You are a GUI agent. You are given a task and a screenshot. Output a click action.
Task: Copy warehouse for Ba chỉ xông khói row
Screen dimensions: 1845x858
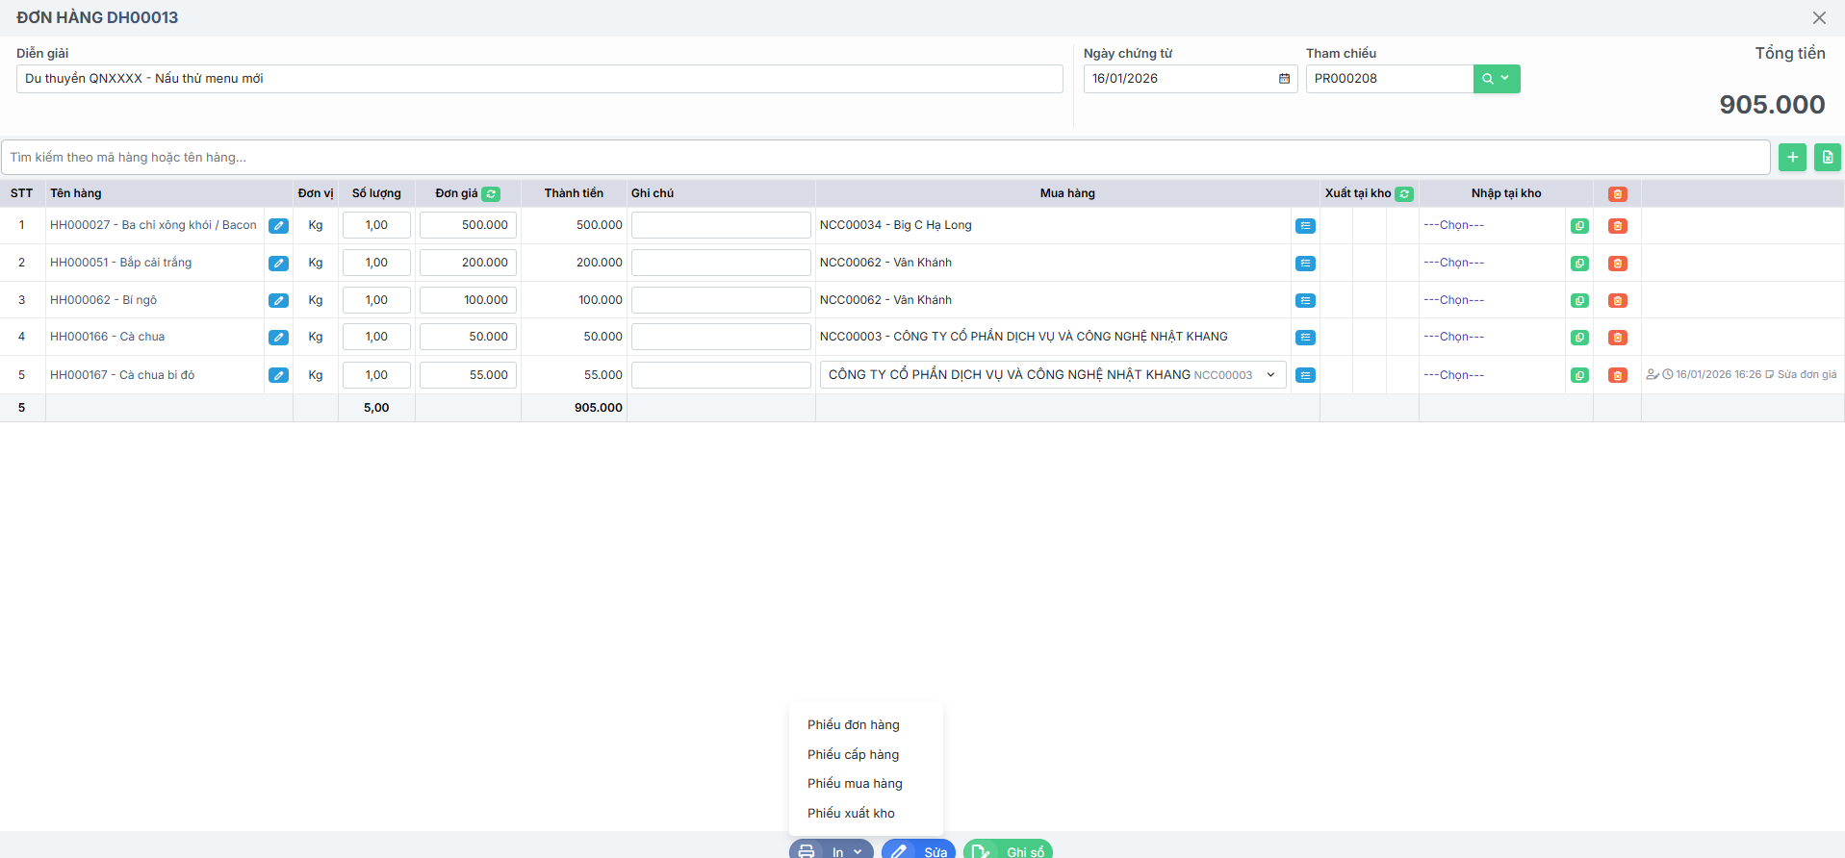[x=1579, y=226]
